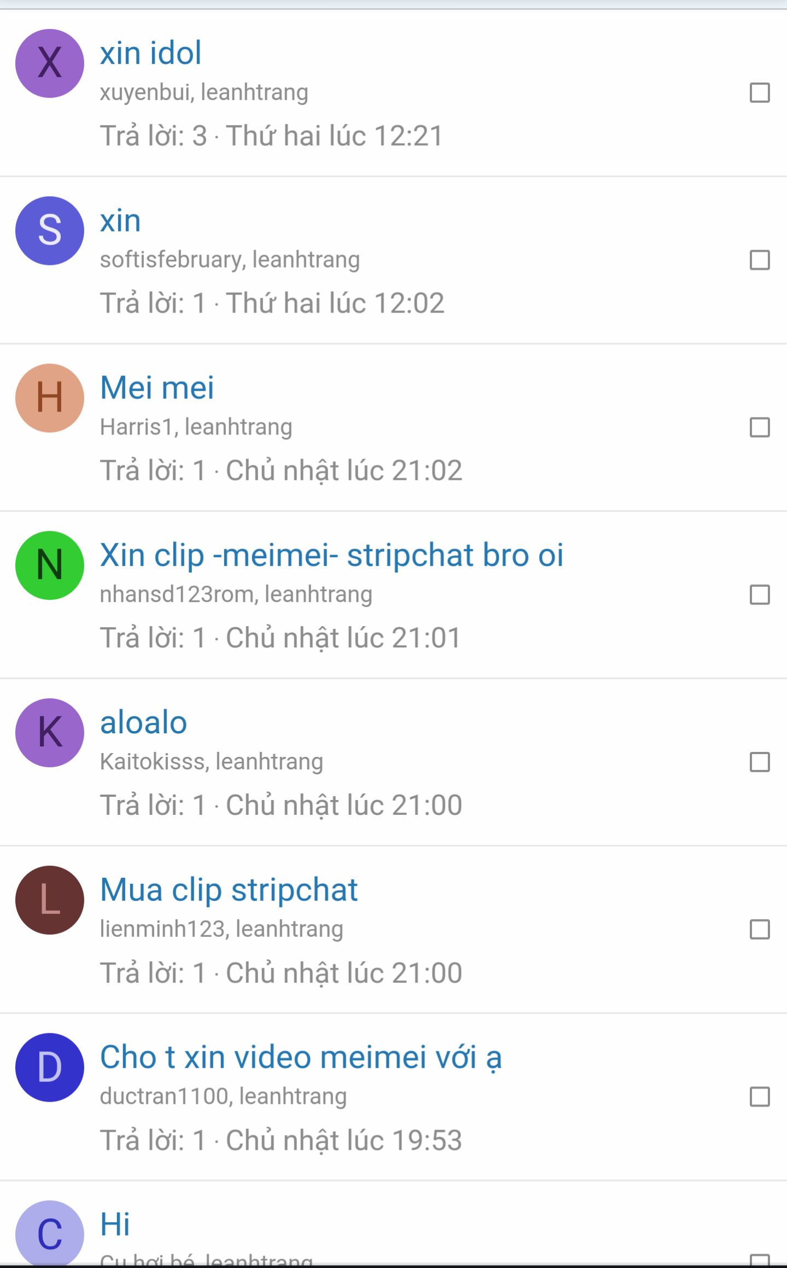Open Cho t xin video meimei với ạ

pos(301,1056)
